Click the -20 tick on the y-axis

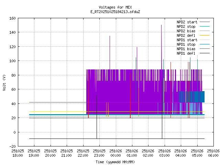(x=12, y=146)
